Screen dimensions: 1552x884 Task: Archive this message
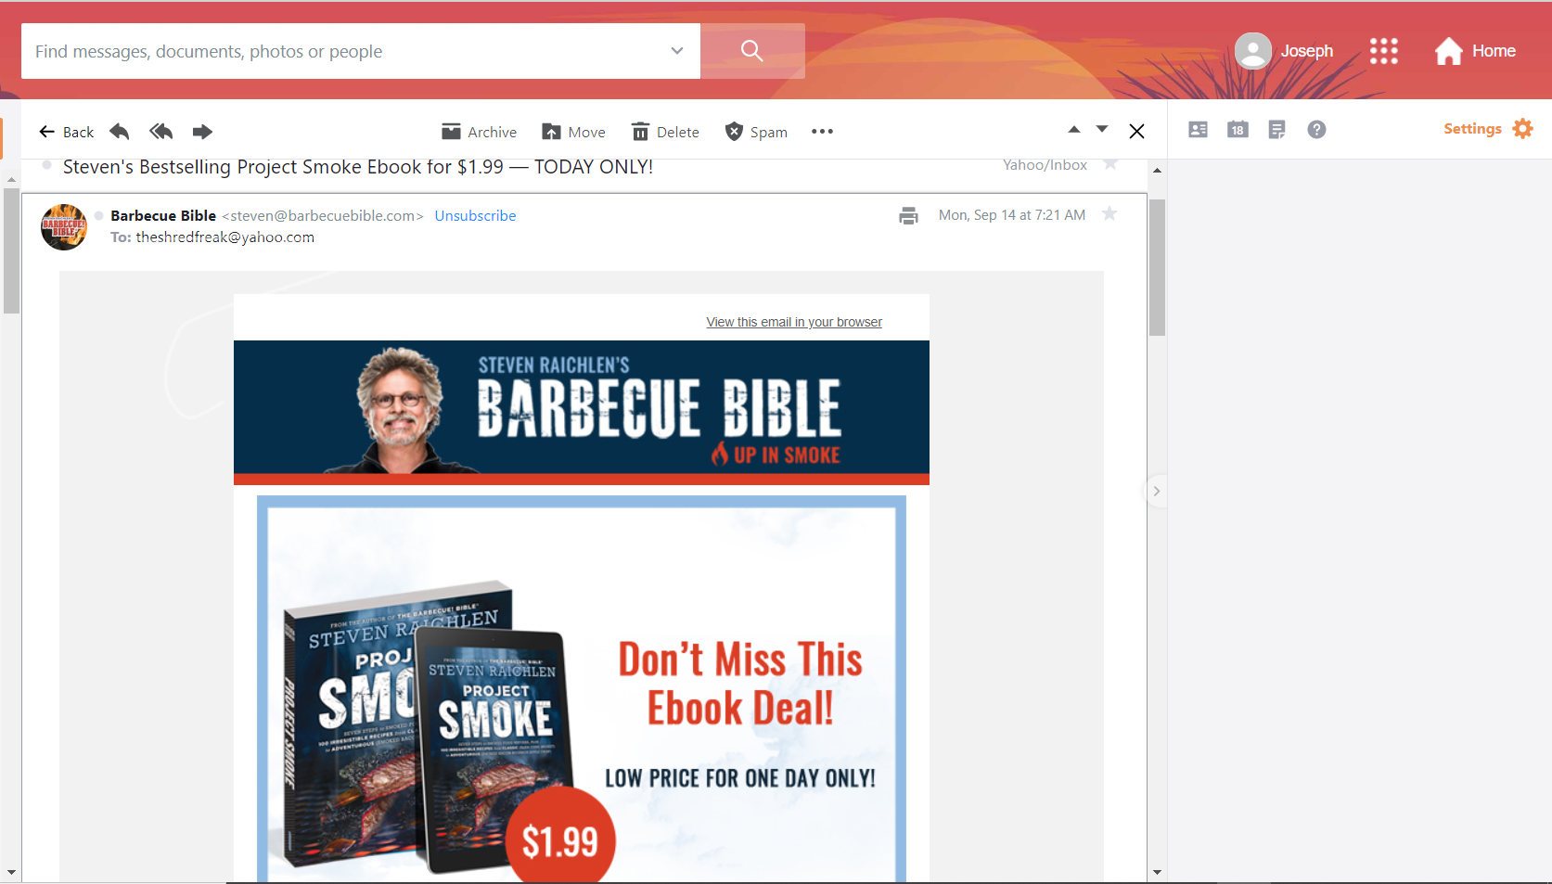pos(480,132)
